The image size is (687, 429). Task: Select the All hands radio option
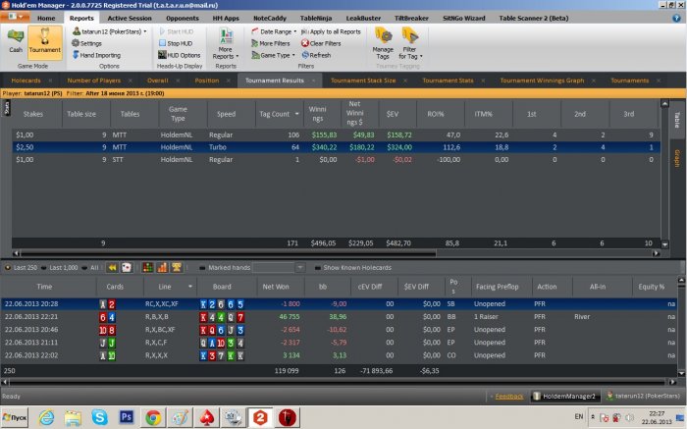pos(94,267)
